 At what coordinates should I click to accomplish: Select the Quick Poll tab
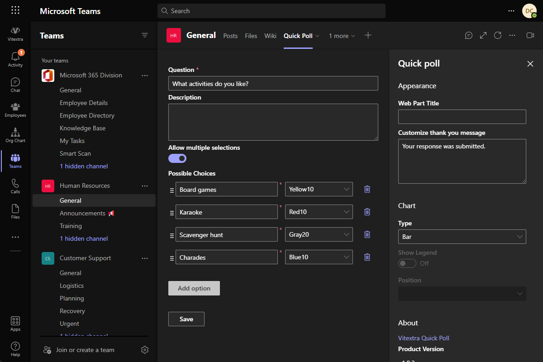[298, 36]
